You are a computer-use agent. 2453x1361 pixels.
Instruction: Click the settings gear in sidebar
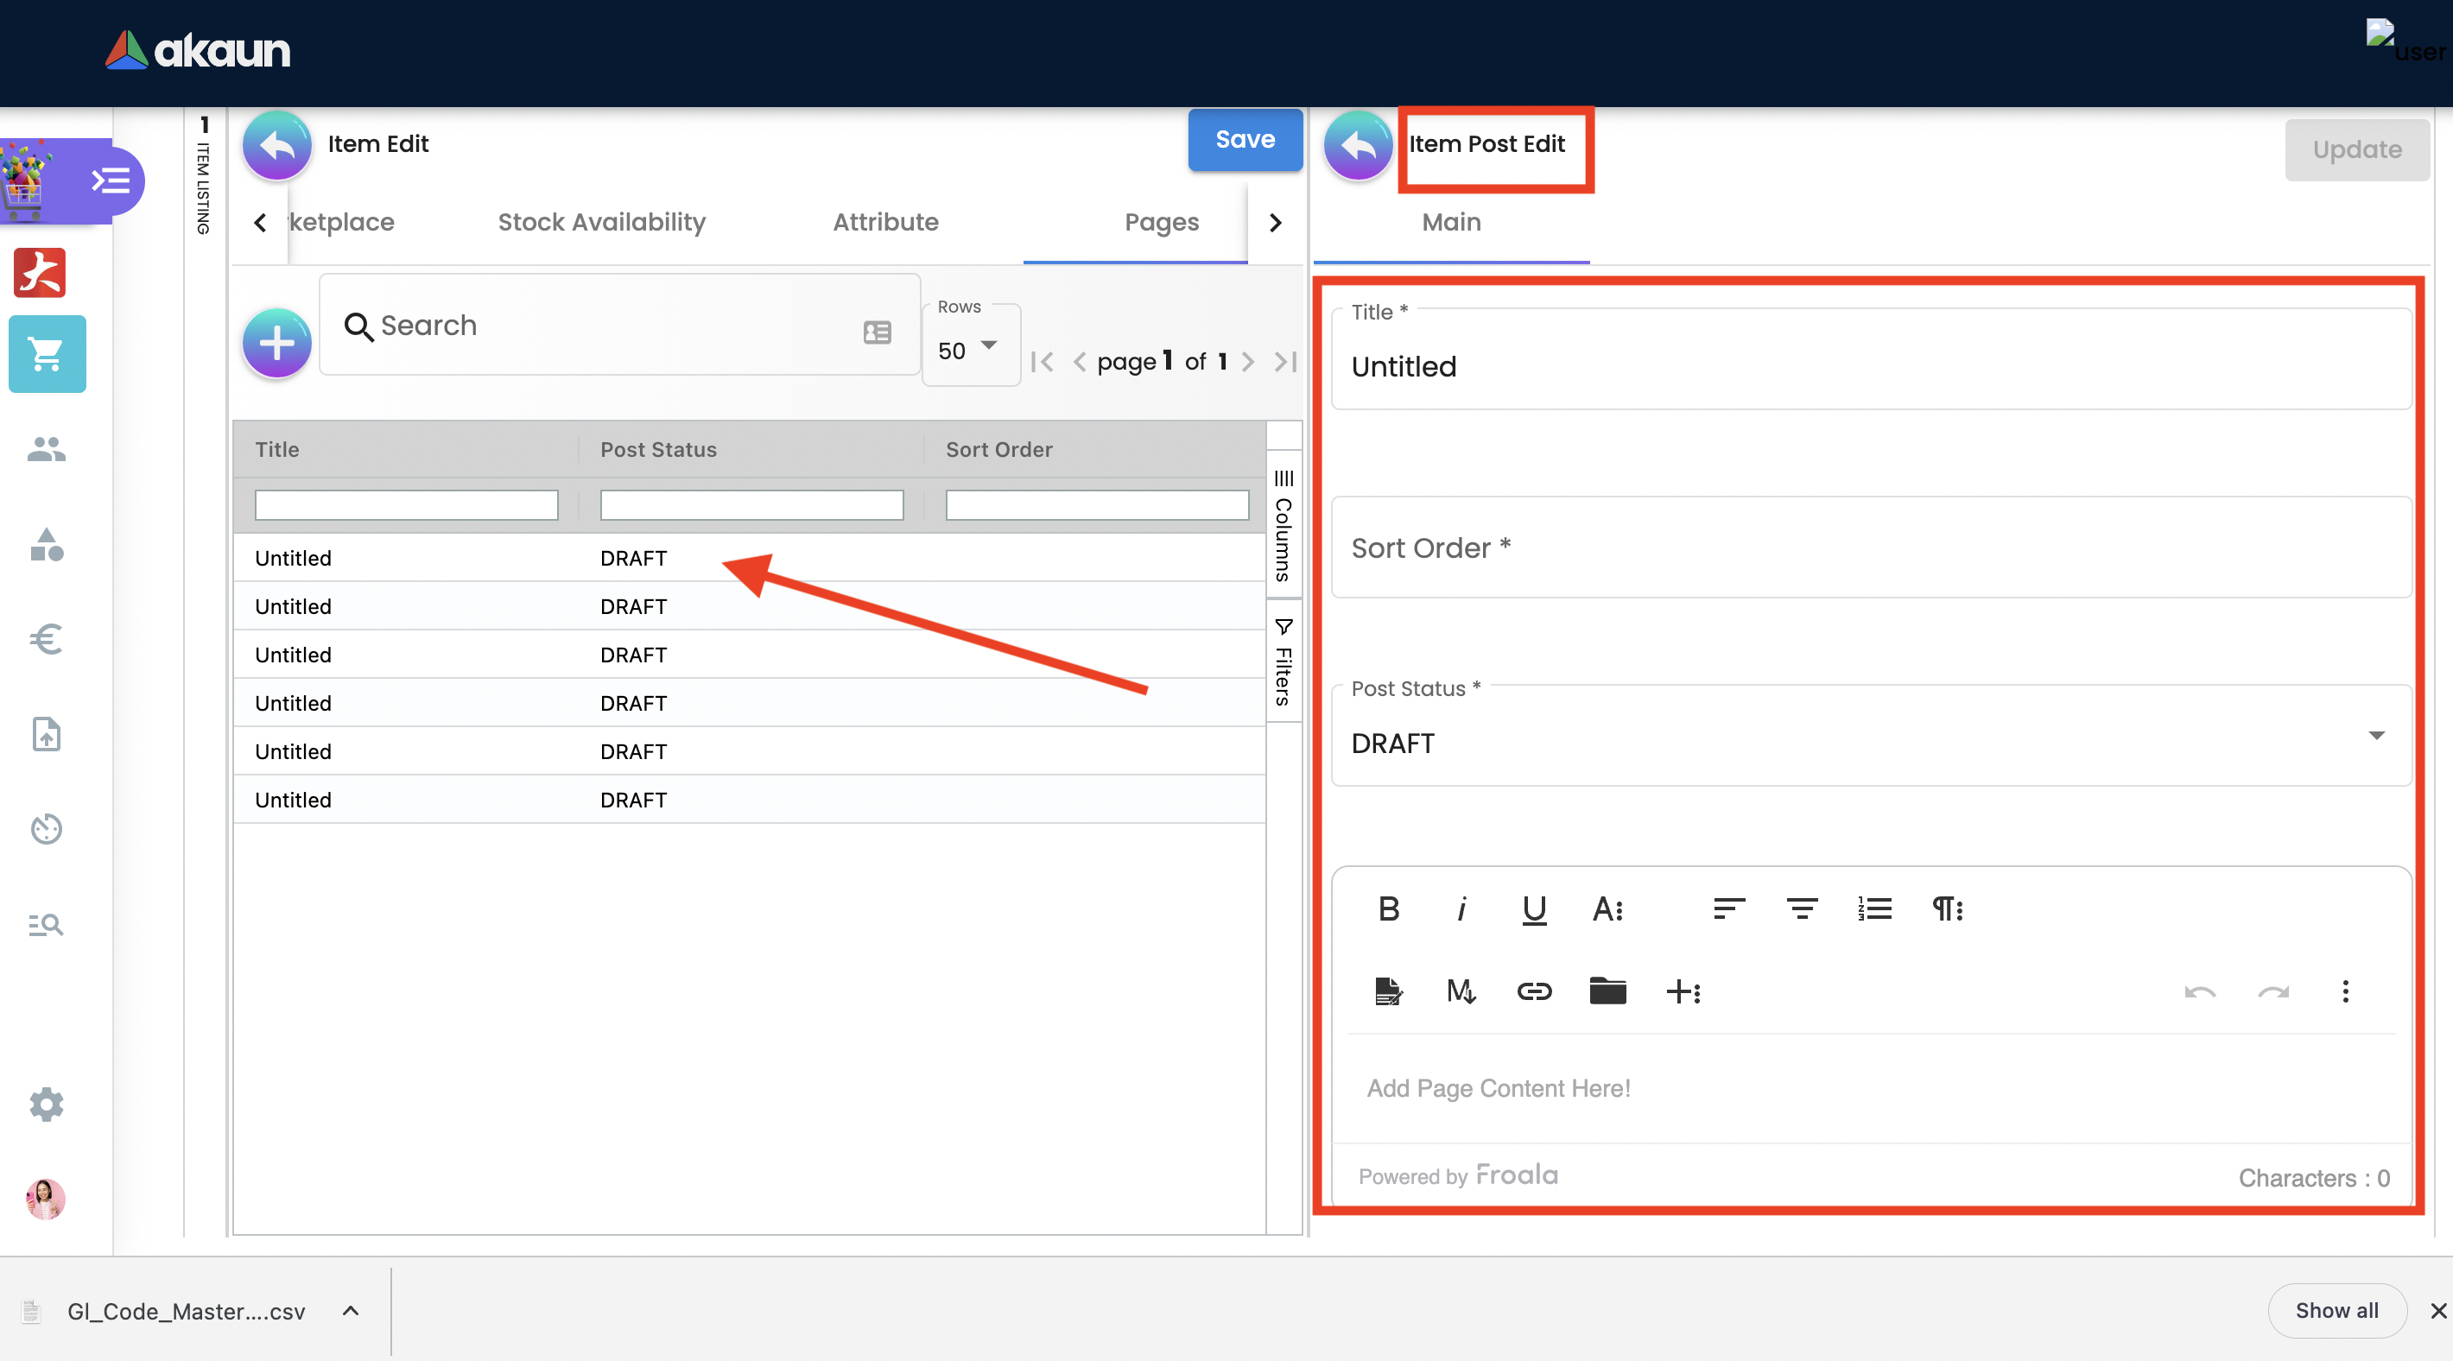pyautogui.click(x=46, y=1105)
